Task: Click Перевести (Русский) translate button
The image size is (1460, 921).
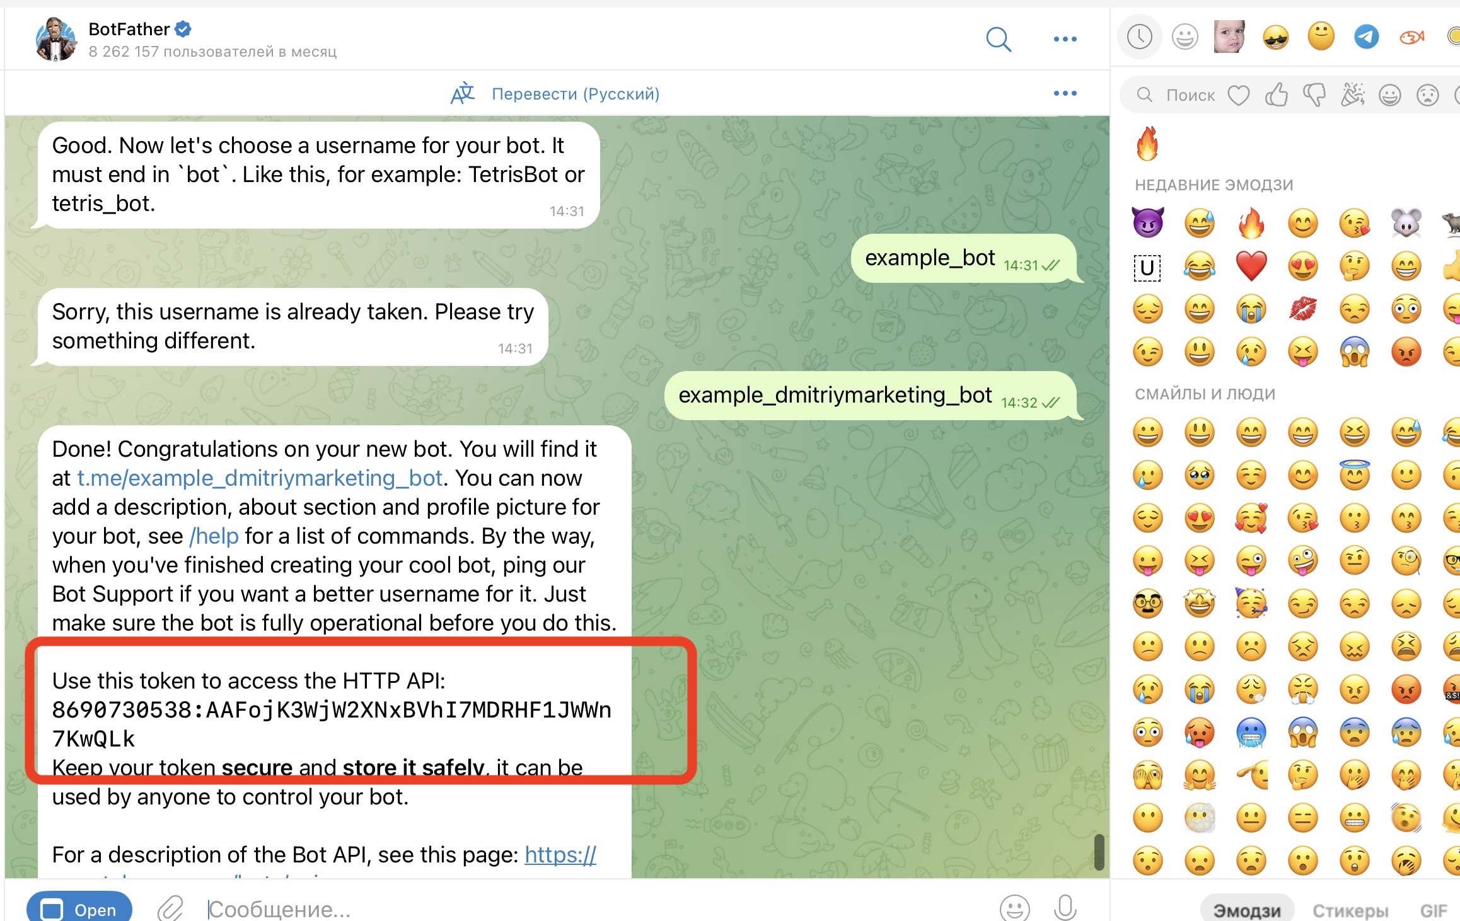Action: point(555,94)
